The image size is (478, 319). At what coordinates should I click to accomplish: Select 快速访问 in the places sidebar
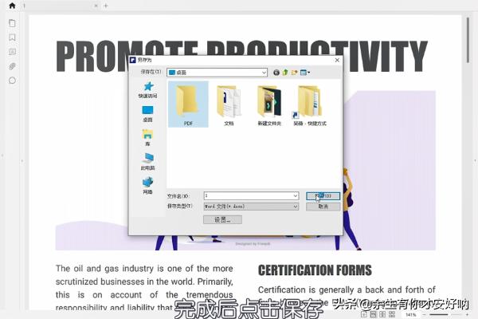(147, 89)
